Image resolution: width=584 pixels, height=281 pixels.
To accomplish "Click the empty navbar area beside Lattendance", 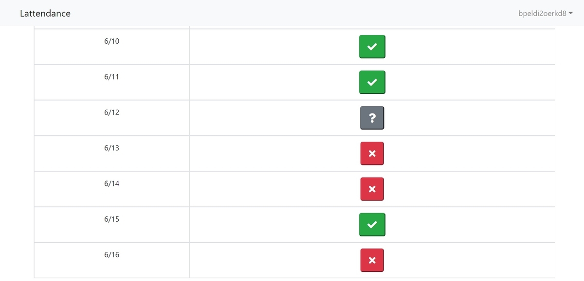I will [292, 13].
